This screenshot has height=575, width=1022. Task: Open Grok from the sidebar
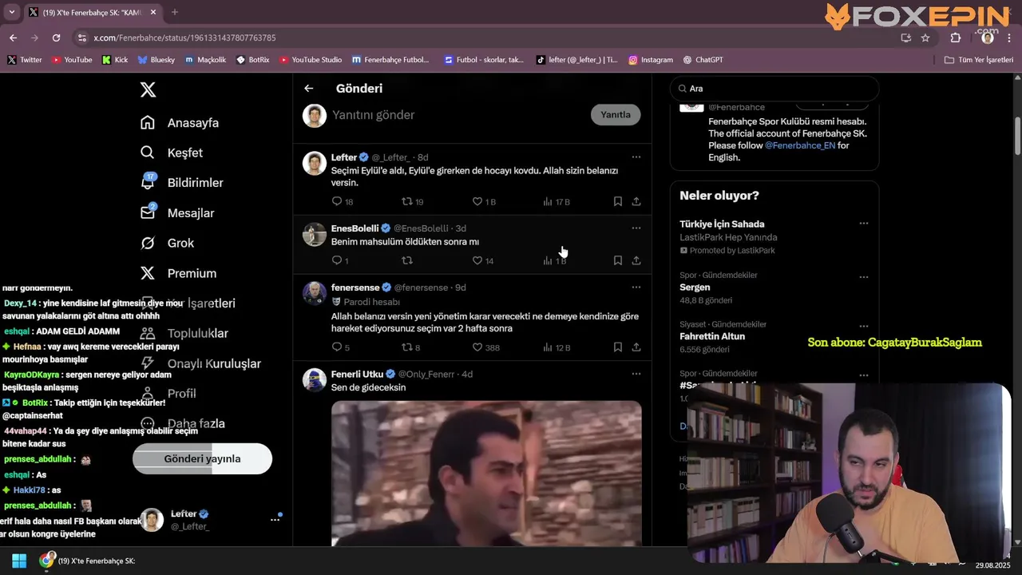[x=167, y=243]
